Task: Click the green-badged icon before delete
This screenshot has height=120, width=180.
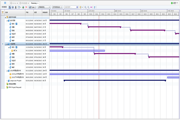Action: pos(23,7)
